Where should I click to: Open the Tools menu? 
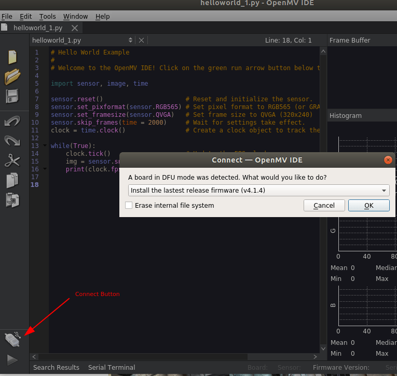click(x=48, y=17)
